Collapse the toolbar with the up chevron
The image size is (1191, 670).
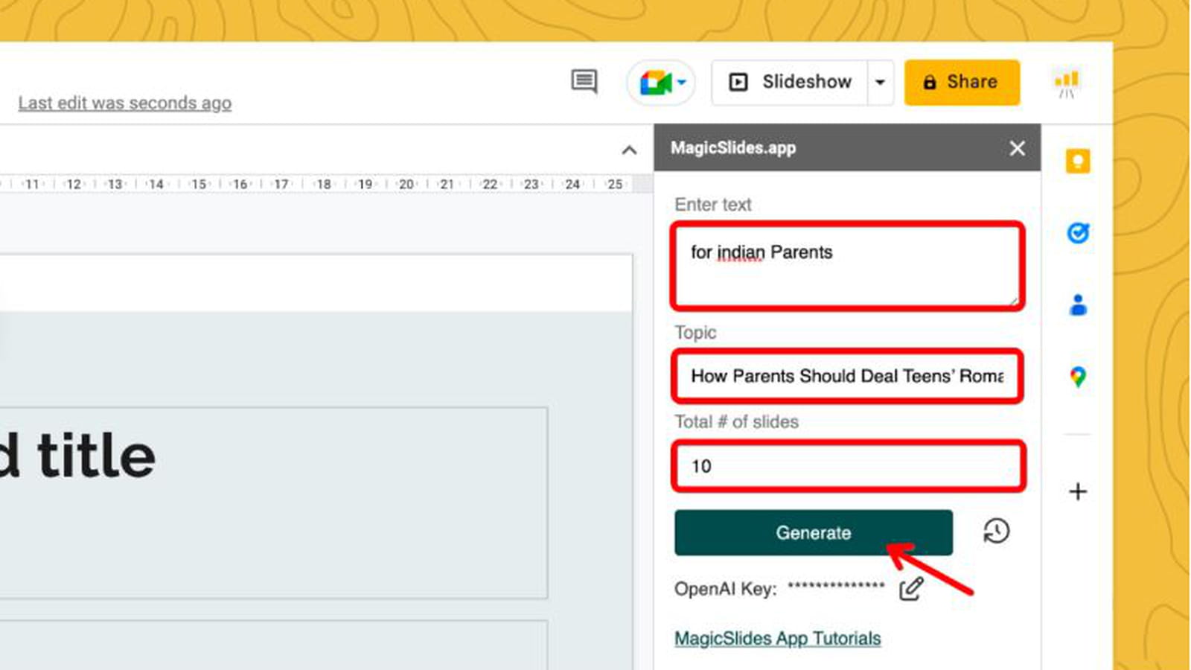[629, 150]
